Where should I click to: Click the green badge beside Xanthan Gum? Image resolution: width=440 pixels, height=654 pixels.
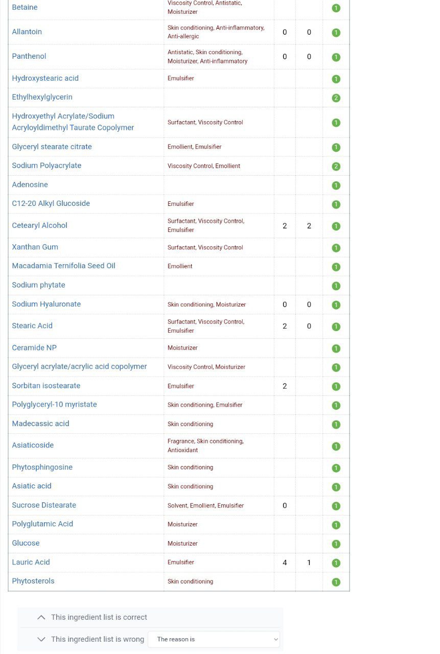(336, 248)
